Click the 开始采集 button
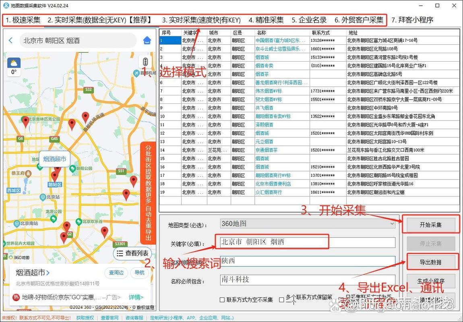463x322 pixels. 430,225
